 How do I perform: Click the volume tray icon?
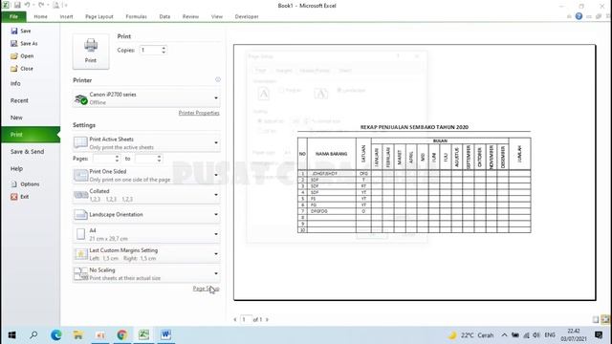(536, 335)
